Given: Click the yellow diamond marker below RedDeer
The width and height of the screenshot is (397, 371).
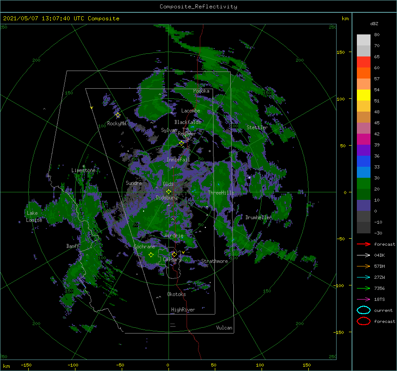Looking at the screenshot, I should (182, 143).
